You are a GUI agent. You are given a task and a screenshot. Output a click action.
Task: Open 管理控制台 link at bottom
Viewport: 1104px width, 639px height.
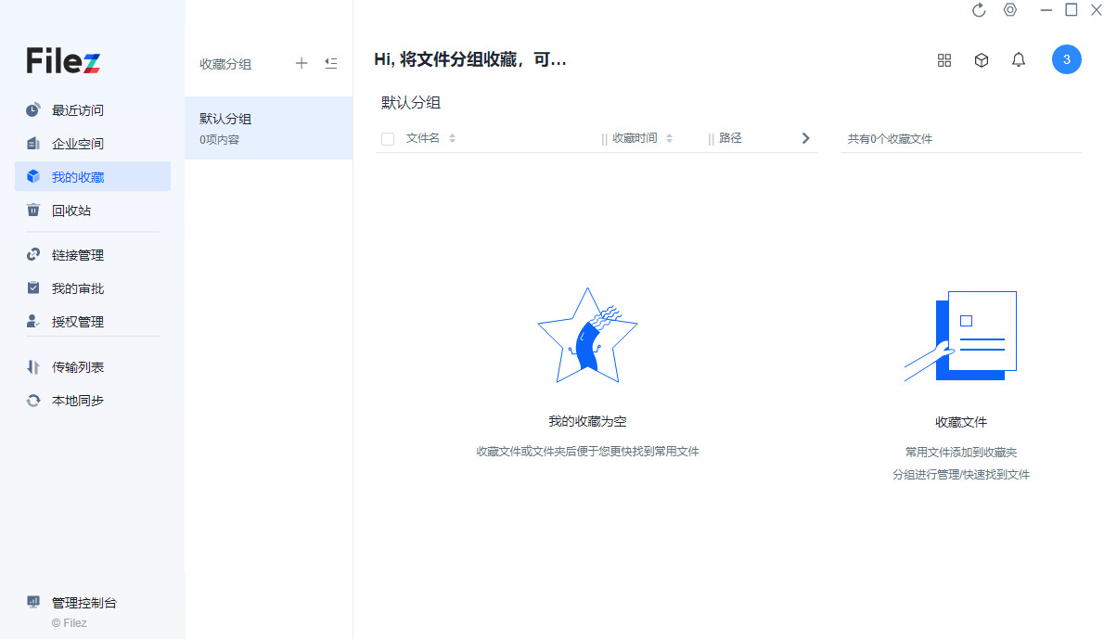83,603
